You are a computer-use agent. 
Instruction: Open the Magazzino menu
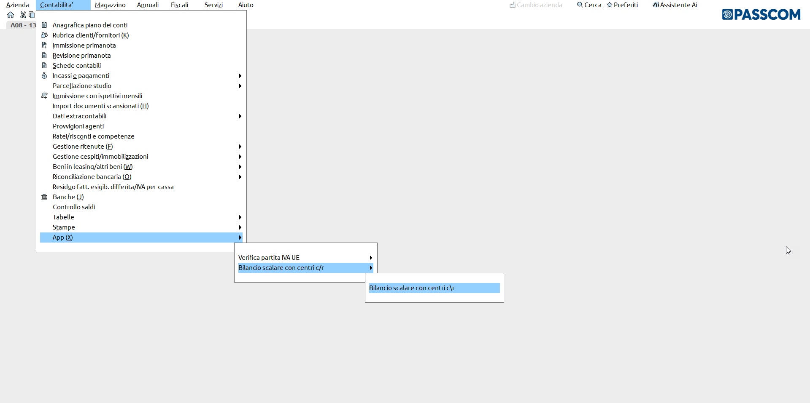click(x=110, y=5)
